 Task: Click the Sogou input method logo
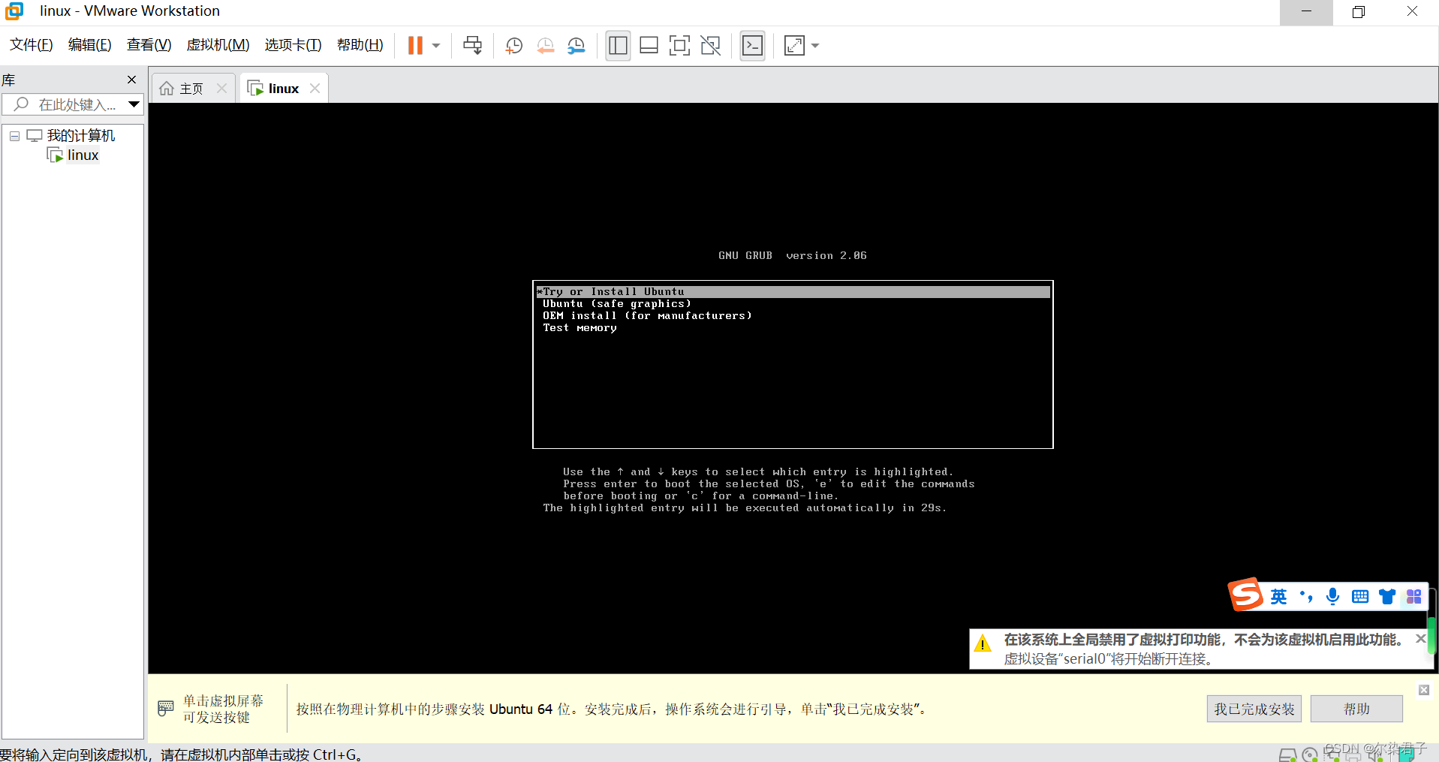pyautogui.click(x=1245, y=595)
